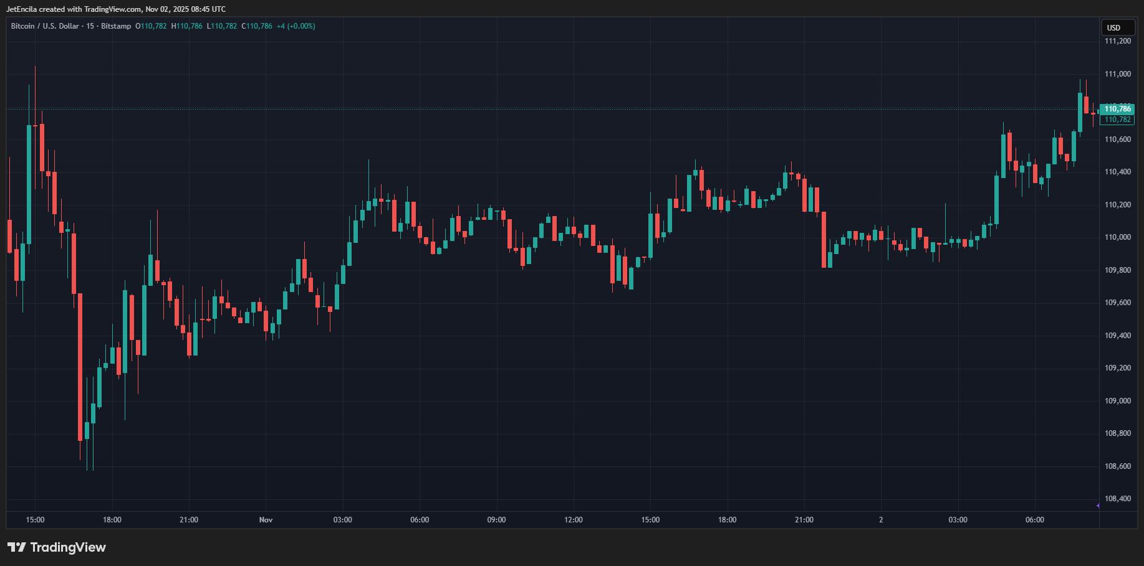Open the USD currency selector

coord(1113,27)
